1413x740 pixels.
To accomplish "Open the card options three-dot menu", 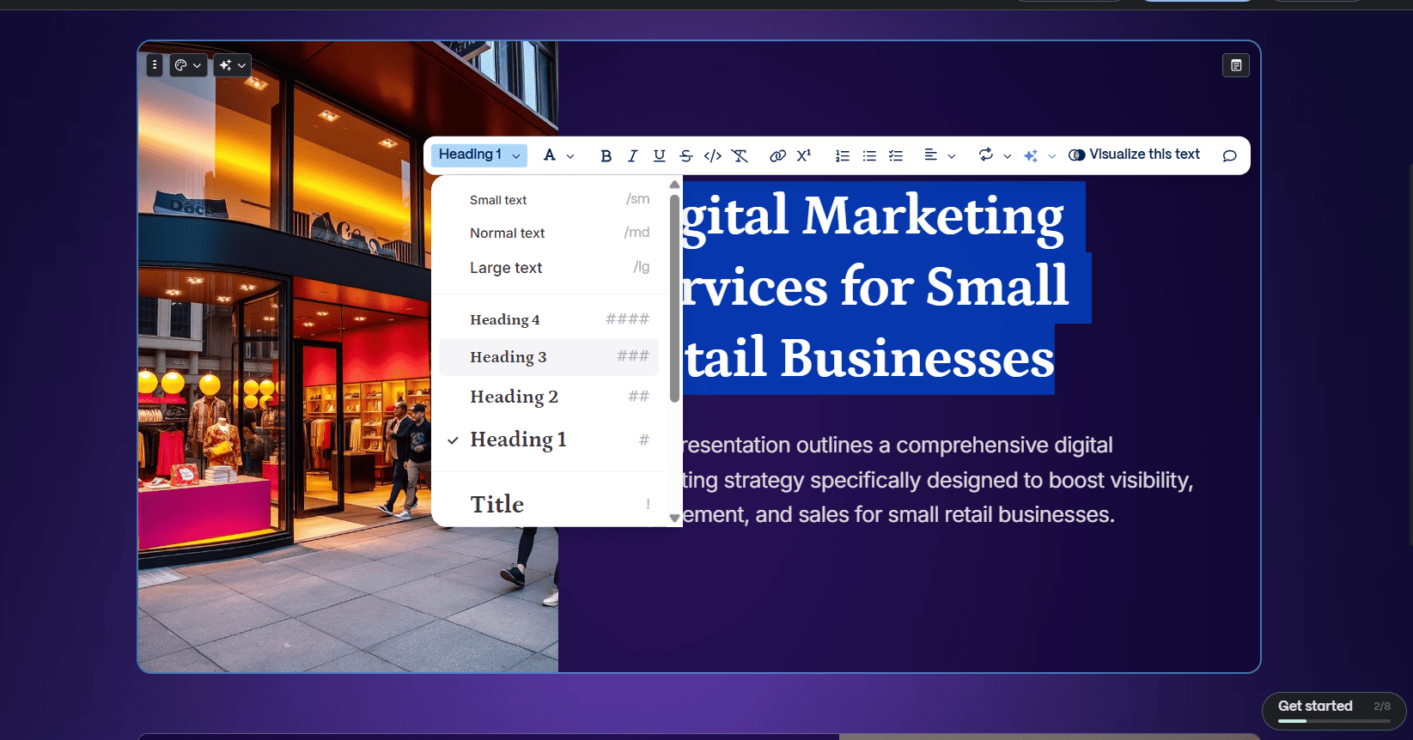I will (x=155, y=65).
